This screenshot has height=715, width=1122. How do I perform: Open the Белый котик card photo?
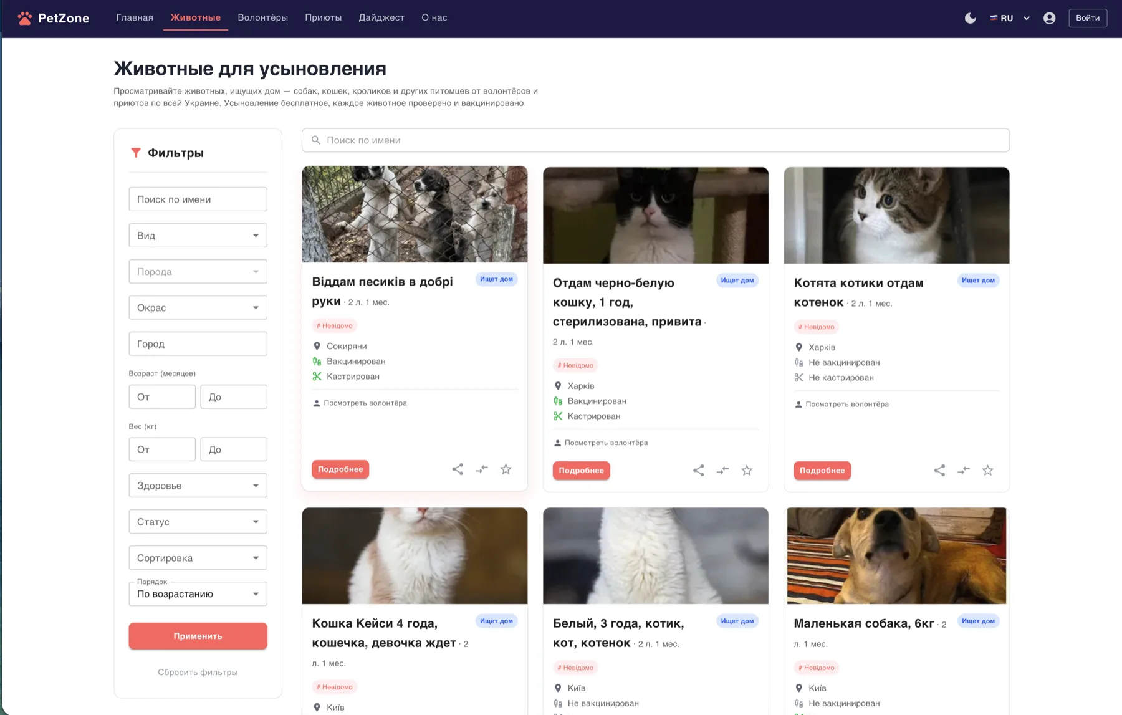(x=655, y=556)
